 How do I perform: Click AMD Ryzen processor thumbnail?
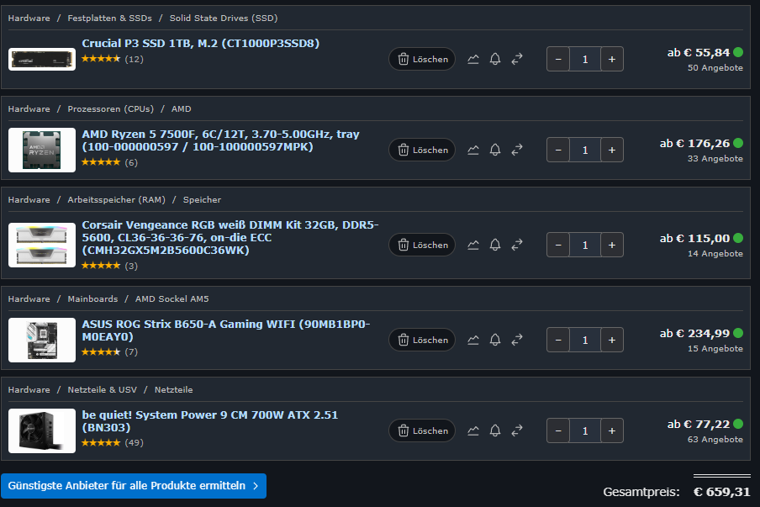click(42, 150)
